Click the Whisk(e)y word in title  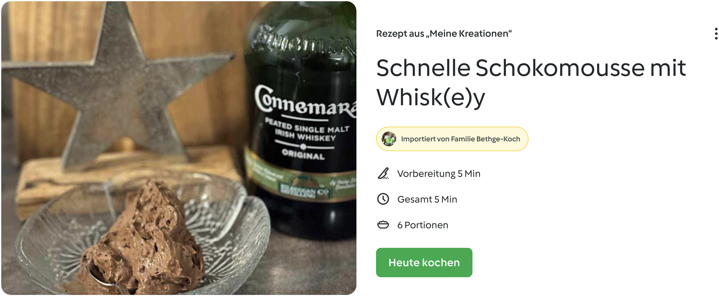coord(431,97)
